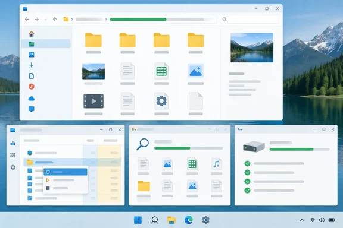
Task: Choose the yellow play entry in the context menu
Action: coord(66,180)
